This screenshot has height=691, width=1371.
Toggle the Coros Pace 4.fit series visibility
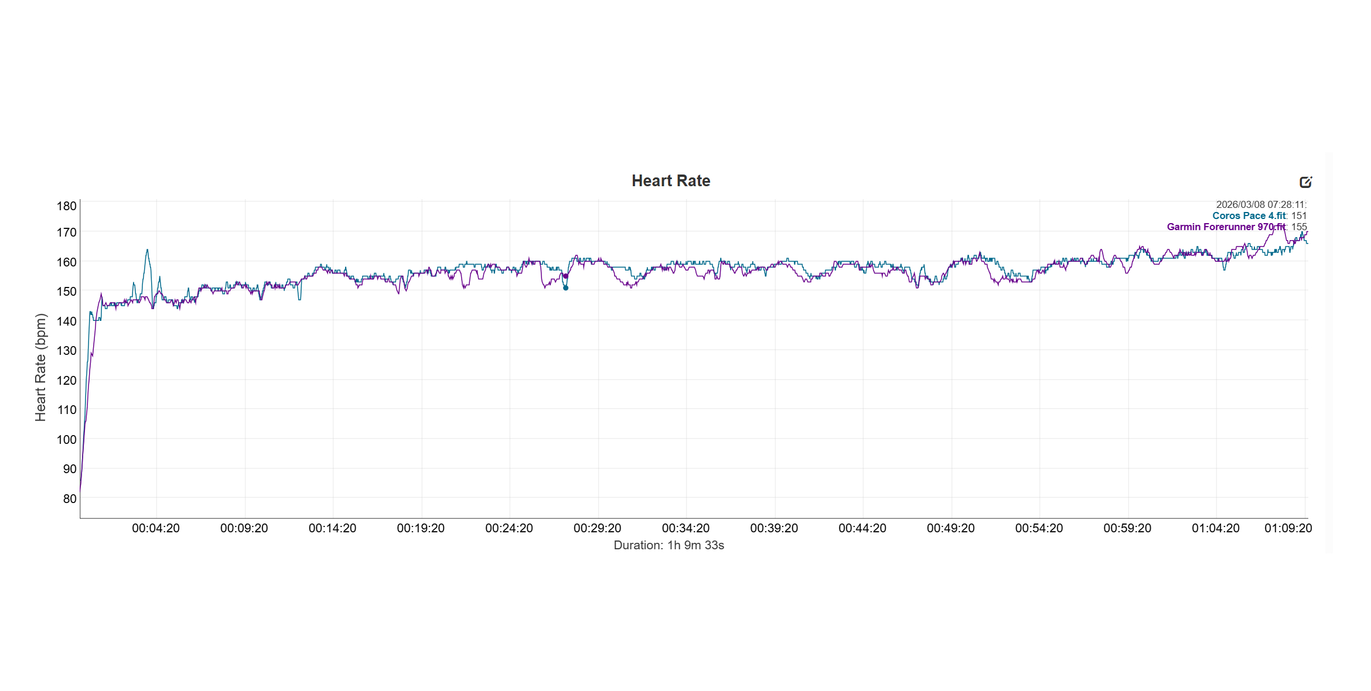1250,215
